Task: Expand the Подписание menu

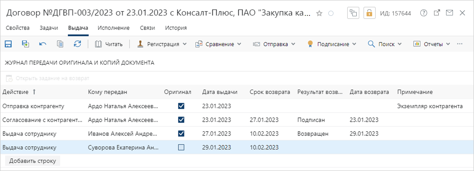Action: (332, 44)
